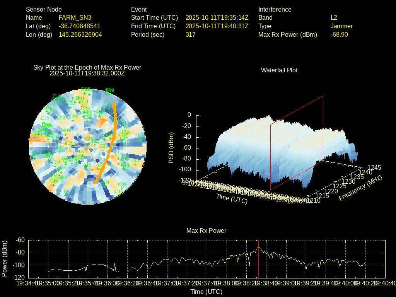Click the Jammer interference type value
Screen dimensions: 396x297
pyautogui.click(x=341, y=26)
